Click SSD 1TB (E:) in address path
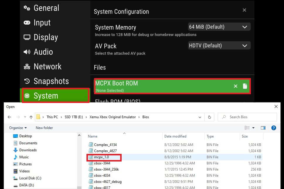Screen dimensions: 284x189 (74, 117)
